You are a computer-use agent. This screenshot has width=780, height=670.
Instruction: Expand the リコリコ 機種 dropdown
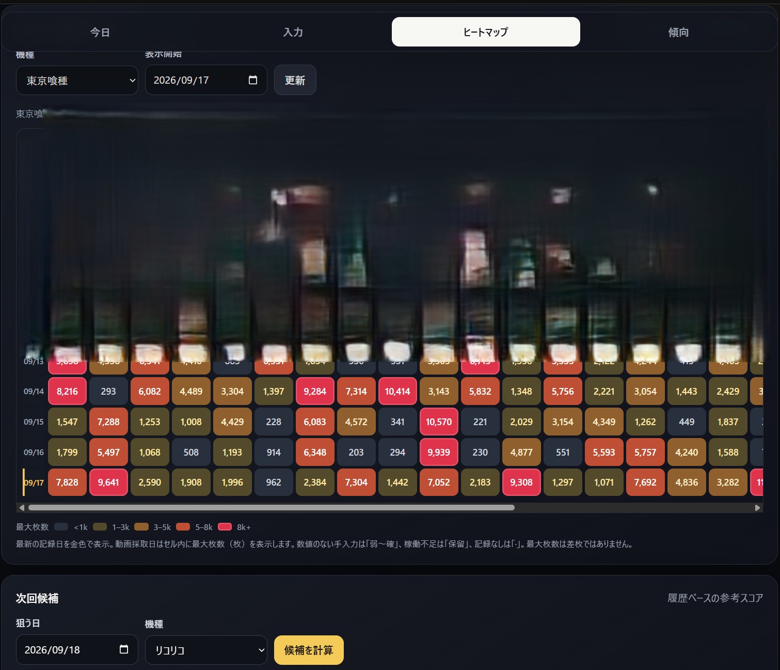pos(206,650)
